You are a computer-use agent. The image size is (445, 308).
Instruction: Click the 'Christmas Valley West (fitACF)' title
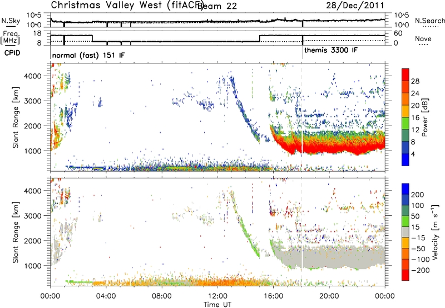(x=127, y=6)
